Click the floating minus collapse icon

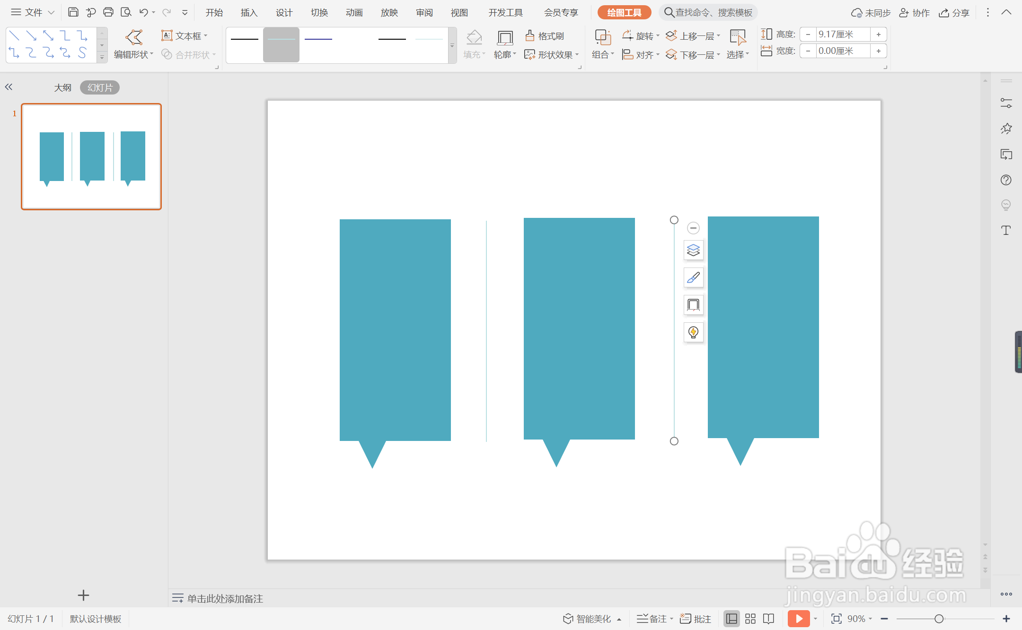693,228
